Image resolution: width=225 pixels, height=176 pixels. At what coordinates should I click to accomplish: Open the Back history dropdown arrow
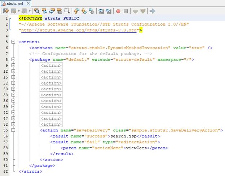pyautogui.click(x=19, y=11)
